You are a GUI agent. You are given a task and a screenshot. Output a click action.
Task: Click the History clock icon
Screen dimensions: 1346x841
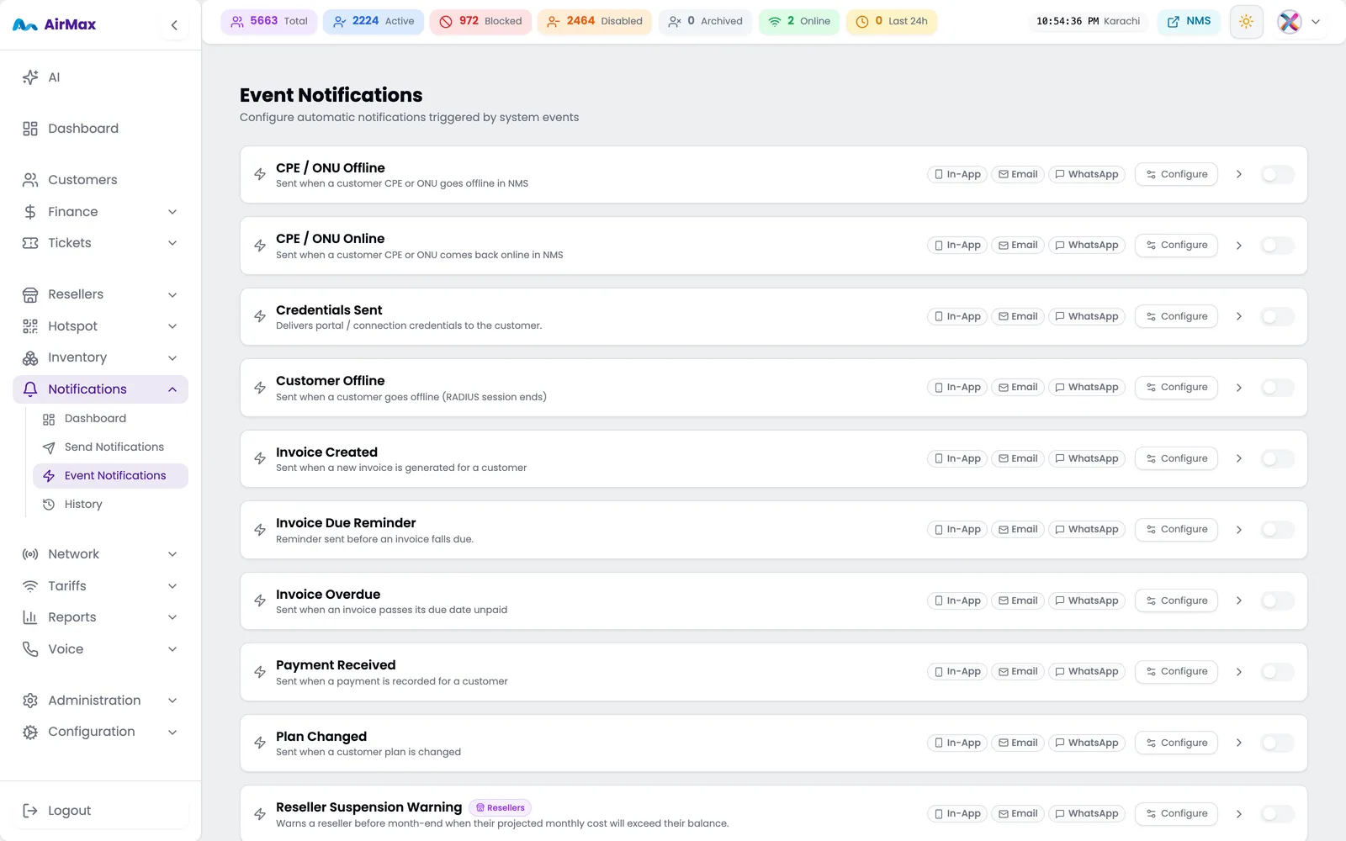(49, 505)
